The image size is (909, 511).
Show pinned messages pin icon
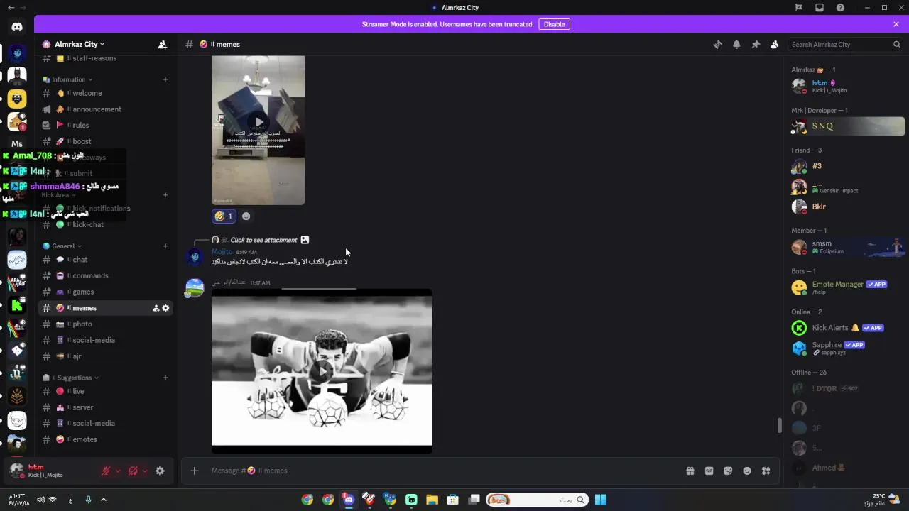[756, 44]
